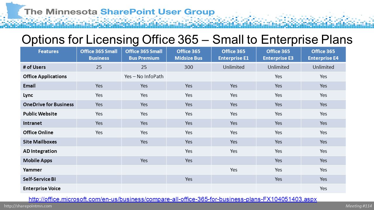Click the Yammer row label
Image resolution: width=374 pixels, height=210 pixels.
(x=32, y=170)
